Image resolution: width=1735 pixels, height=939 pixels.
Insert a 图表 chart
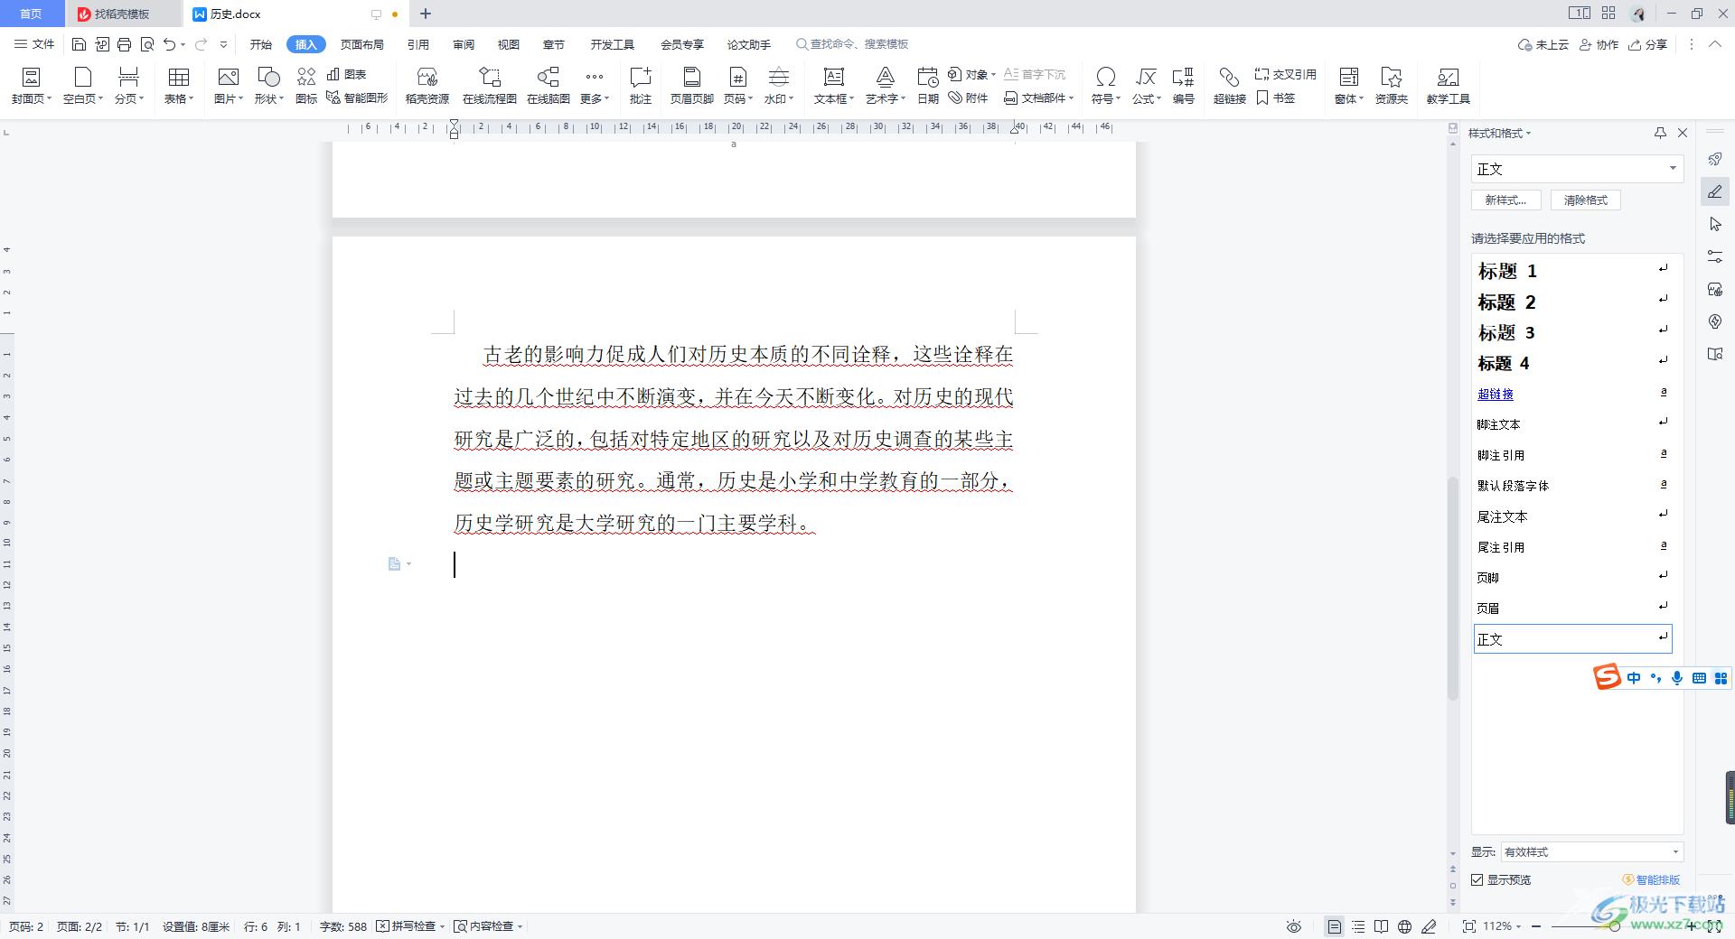click(346, 74)
